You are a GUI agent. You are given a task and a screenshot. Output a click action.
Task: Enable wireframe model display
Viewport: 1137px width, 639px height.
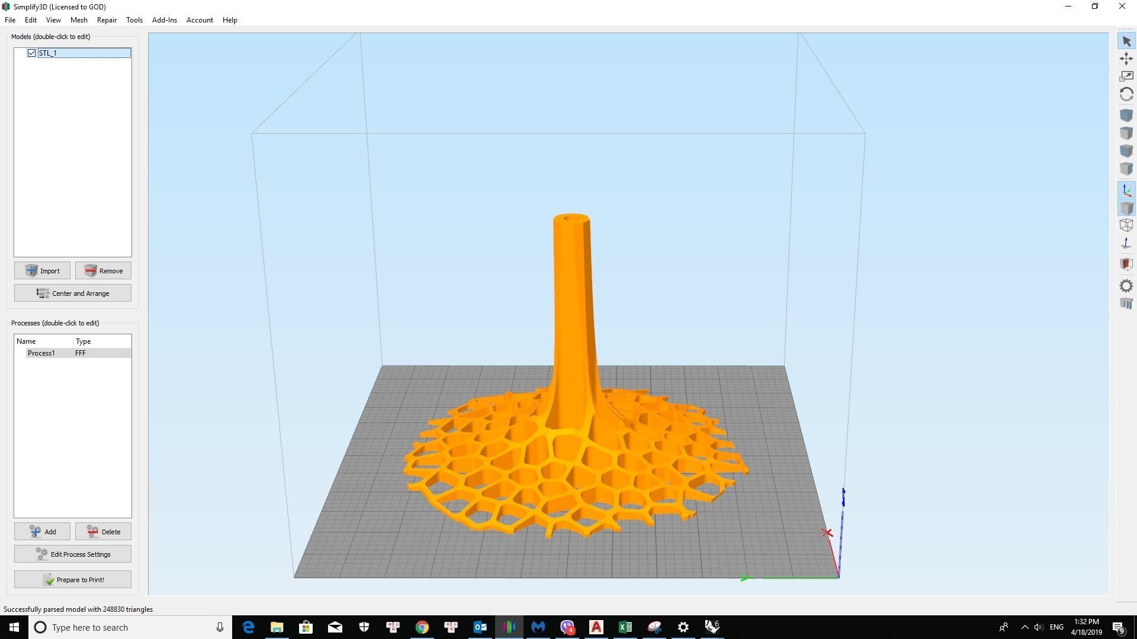[1126, 225]
